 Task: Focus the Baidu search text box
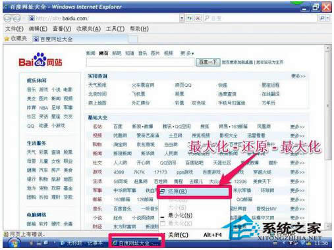coord(140,63)
